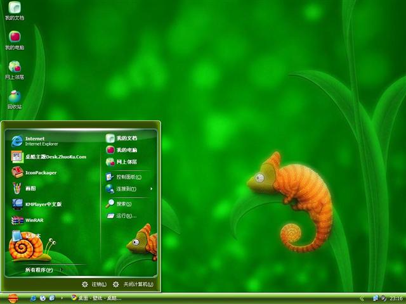Screen dimensions: 406x304
Task: Open 我的电脑 desktop icon
Action: pos(15,41)
